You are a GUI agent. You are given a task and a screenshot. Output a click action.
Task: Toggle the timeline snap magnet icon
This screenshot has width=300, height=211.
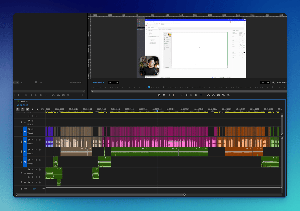pyautogui.click(x=22, y=109)
